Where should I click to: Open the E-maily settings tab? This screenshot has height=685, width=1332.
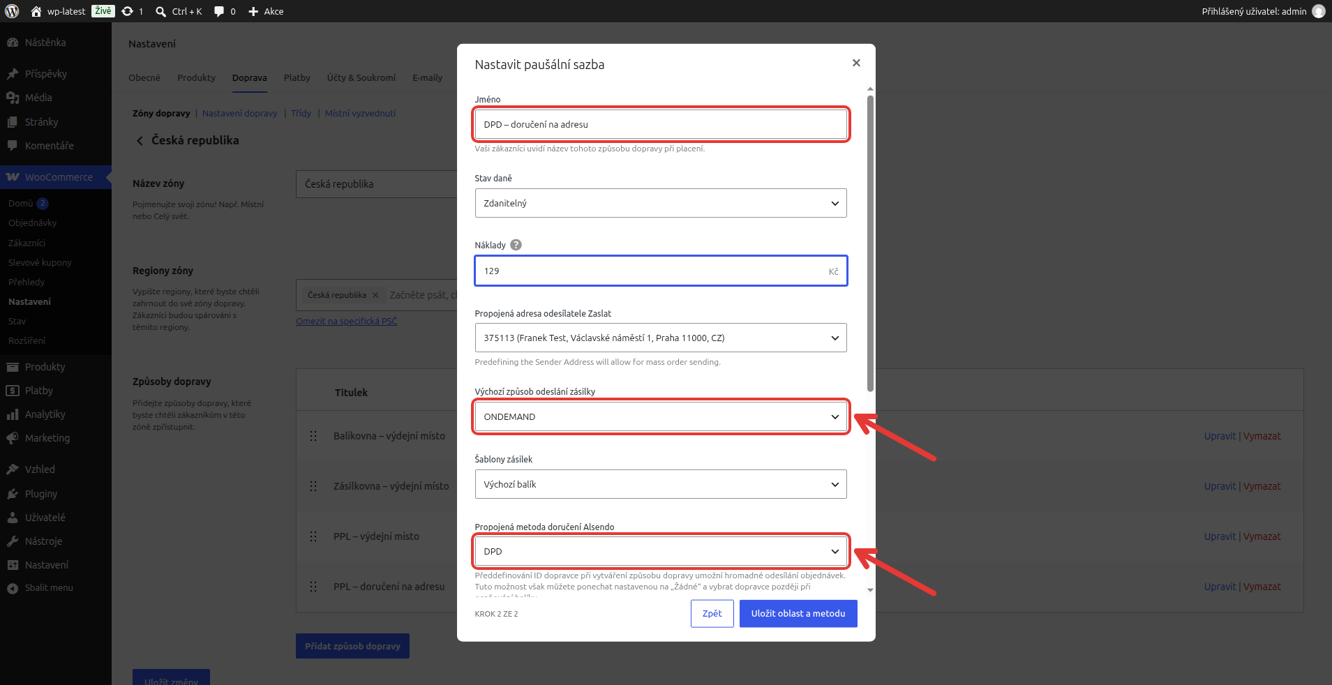(x=427, y=77)
